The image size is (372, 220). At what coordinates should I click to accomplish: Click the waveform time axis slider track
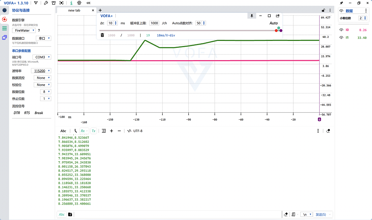tap(190, 31)
